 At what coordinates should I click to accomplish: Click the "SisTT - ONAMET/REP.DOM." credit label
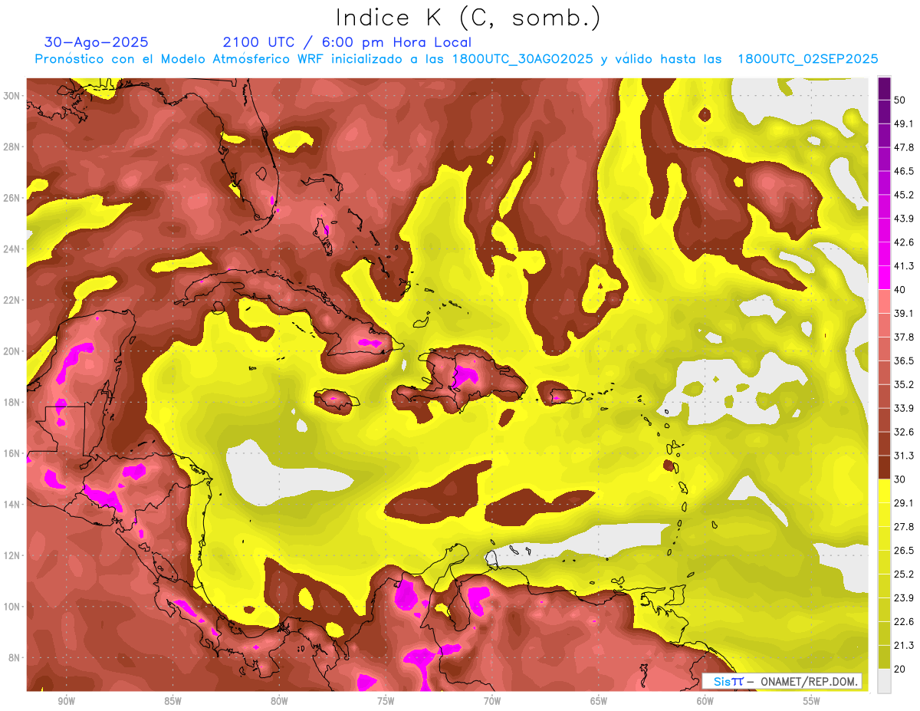click(782, 681)
